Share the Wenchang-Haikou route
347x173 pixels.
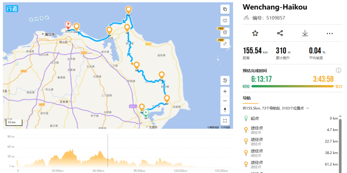280,33
